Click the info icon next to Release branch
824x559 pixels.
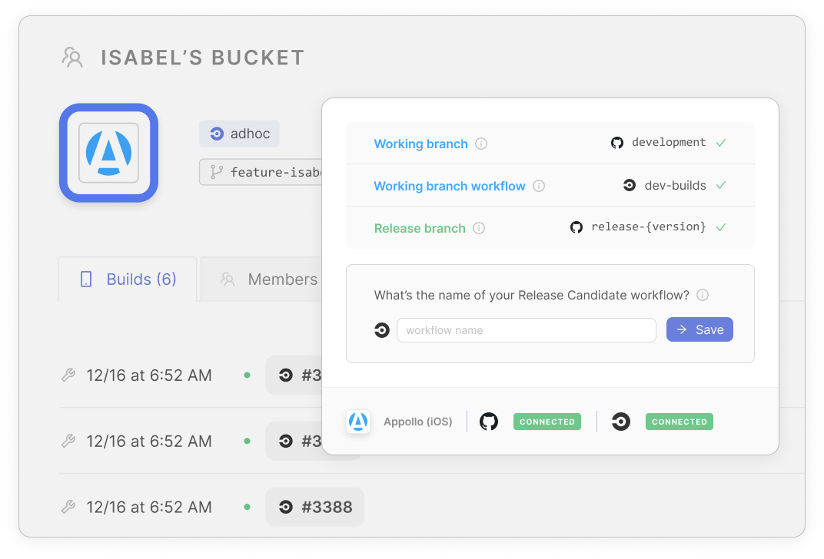pos(479,228)
